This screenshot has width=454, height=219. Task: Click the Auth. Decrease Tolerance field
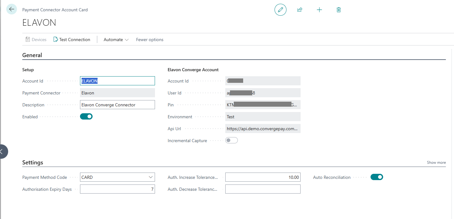click(x=263, y=189)
